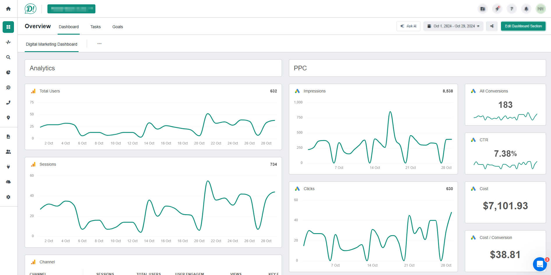Click the 630 clicks total
551x275 pixels.
pyautogui.click(x=449, y=189)
